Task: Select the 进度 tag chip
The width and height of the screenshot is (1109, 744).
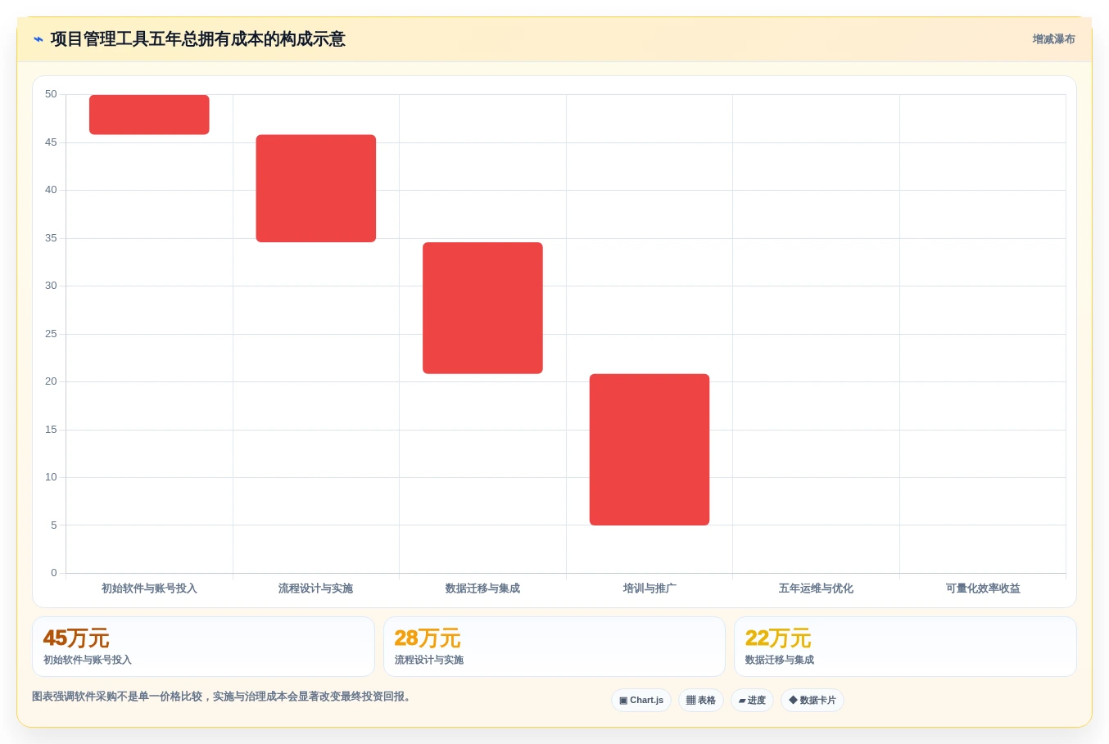Action: 752,701
